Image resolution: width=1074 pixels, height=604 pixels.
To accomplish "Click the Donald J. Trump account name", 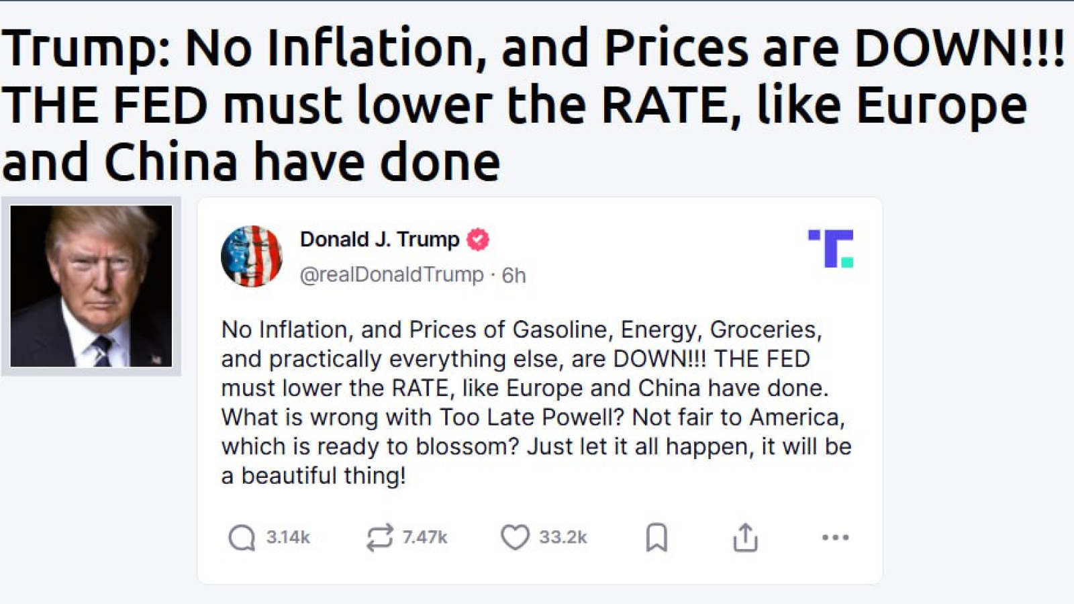I will pyautogui.click(x=379, y=240).
